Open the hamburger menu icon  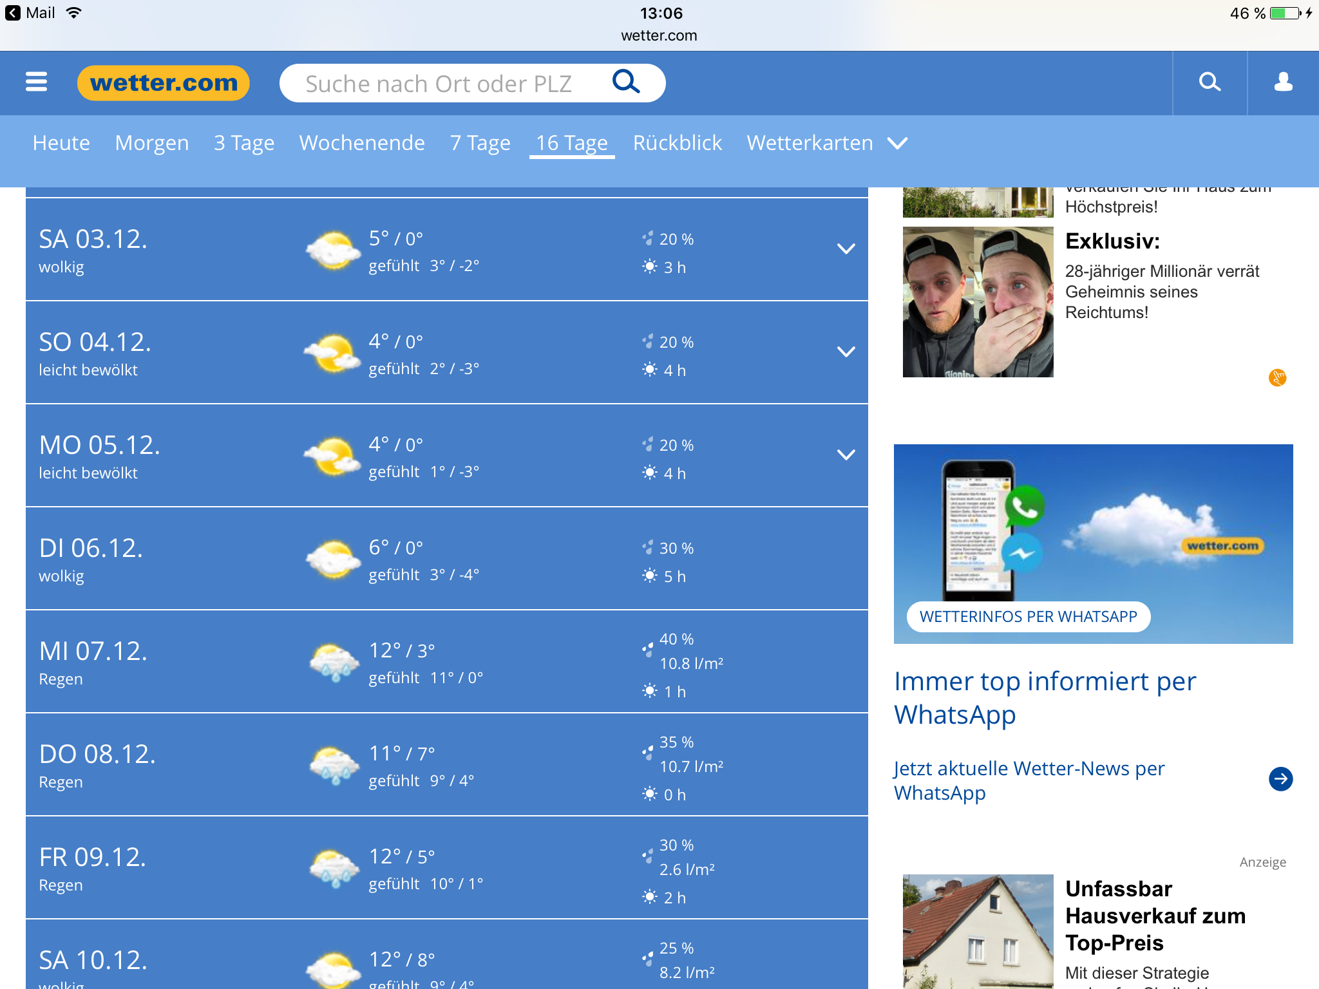point(36,82)
